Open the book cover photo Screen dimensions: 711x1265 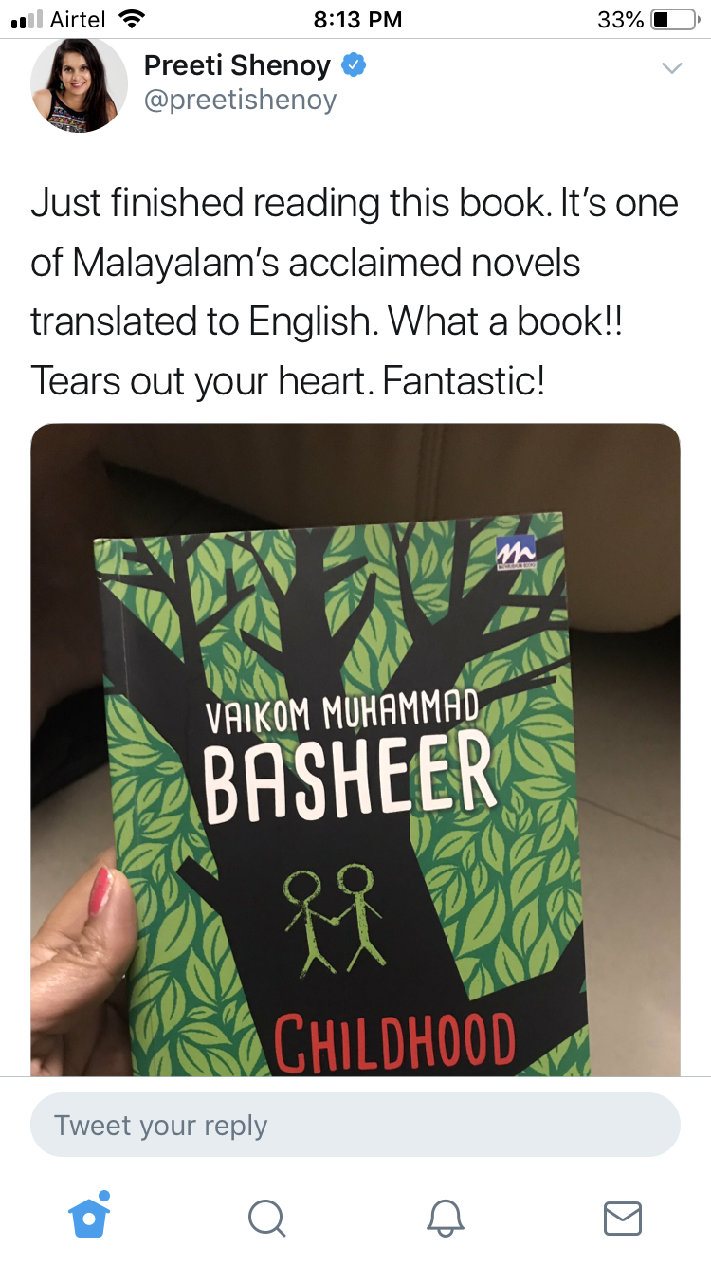coord(355,749)
